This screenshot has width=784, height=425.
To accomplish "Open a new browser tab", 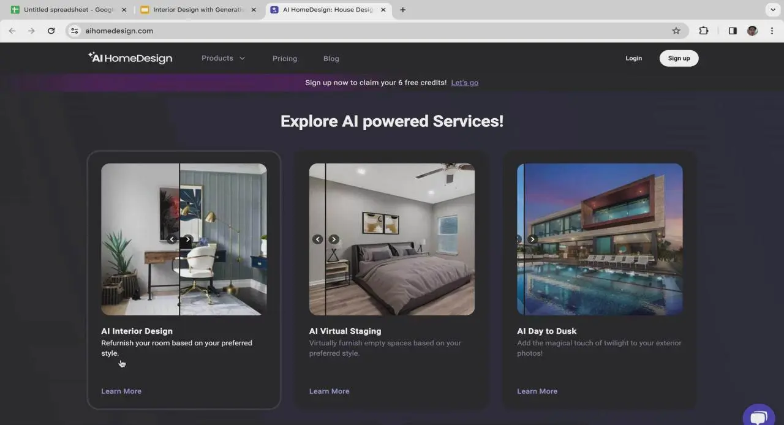I will [402, 10].
